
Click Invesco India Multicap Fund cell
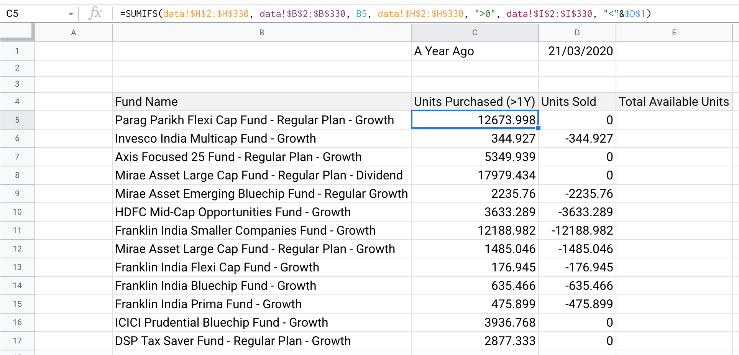tap(262, 138)
